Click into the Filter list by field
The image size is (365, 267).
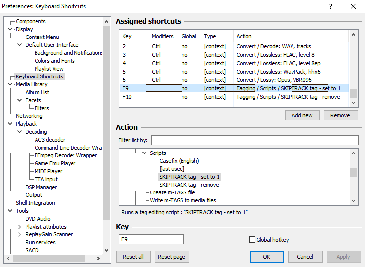pos(255,140)
